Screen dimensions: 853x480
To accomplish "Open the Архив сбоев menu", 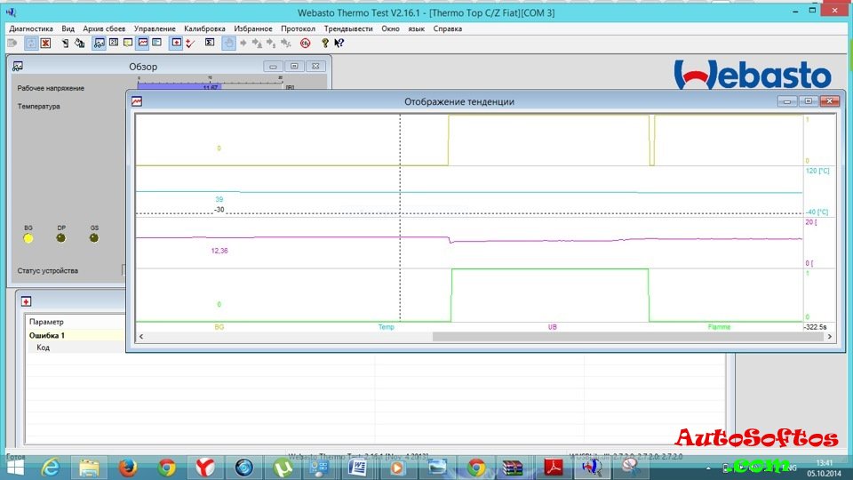I will point(104,28).
